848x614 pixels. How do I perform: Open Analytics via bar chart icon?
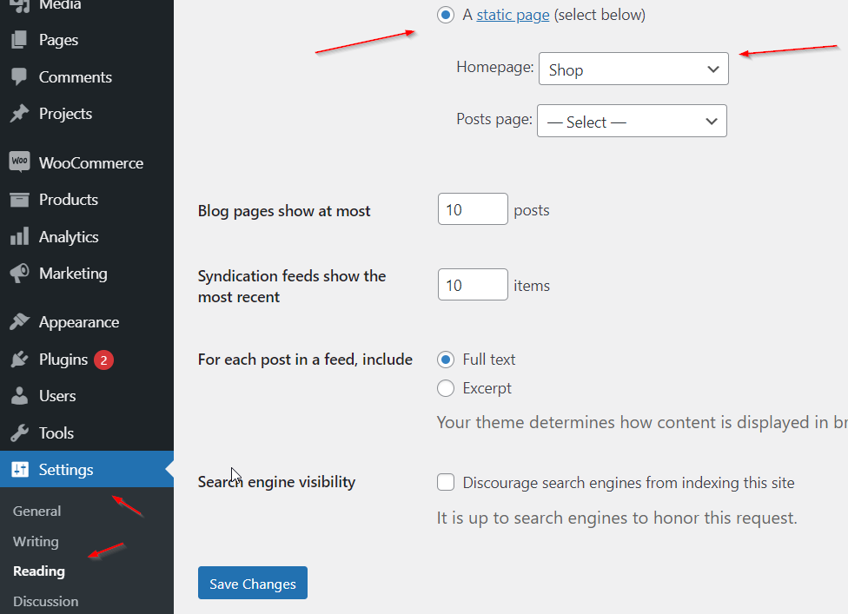19,237
